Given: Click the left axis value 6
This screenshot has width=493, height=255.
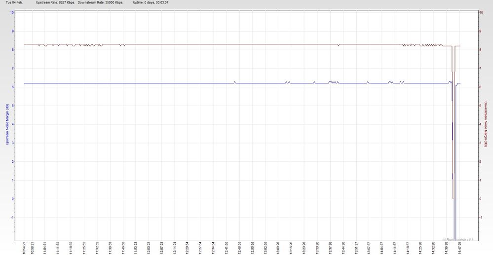Looking at the screenshot, I should (x=13, y=87).
